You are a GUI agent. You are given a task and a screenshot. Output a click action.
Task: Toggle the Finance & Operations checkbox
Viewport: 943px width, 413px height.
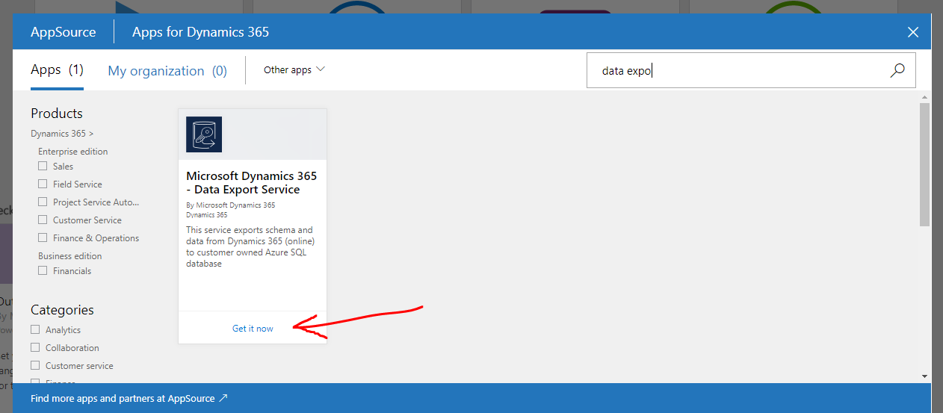coord(43,237)
